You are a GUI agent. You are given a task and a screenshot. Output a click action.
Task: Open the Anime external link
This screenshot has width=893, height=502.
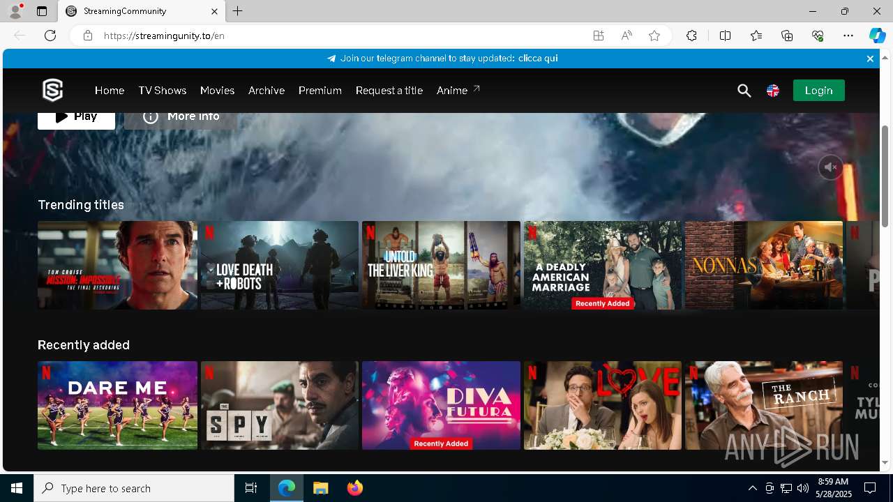pyautogui.click(x=458, y=91)
